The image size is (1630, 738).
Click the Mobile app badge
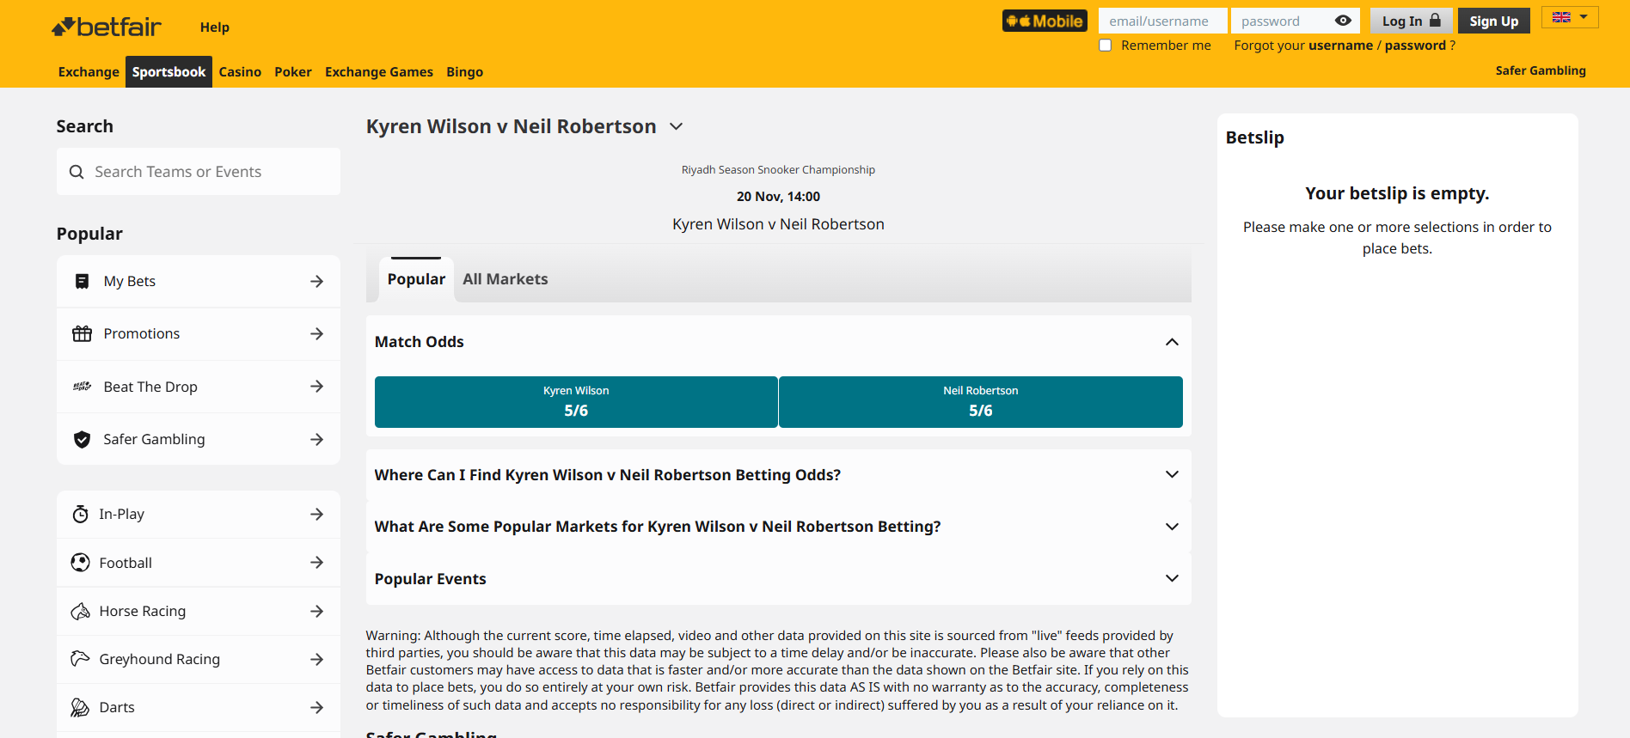[x=1045, y=21]
